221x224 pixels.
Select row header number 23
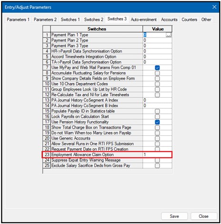coord(47,155)
